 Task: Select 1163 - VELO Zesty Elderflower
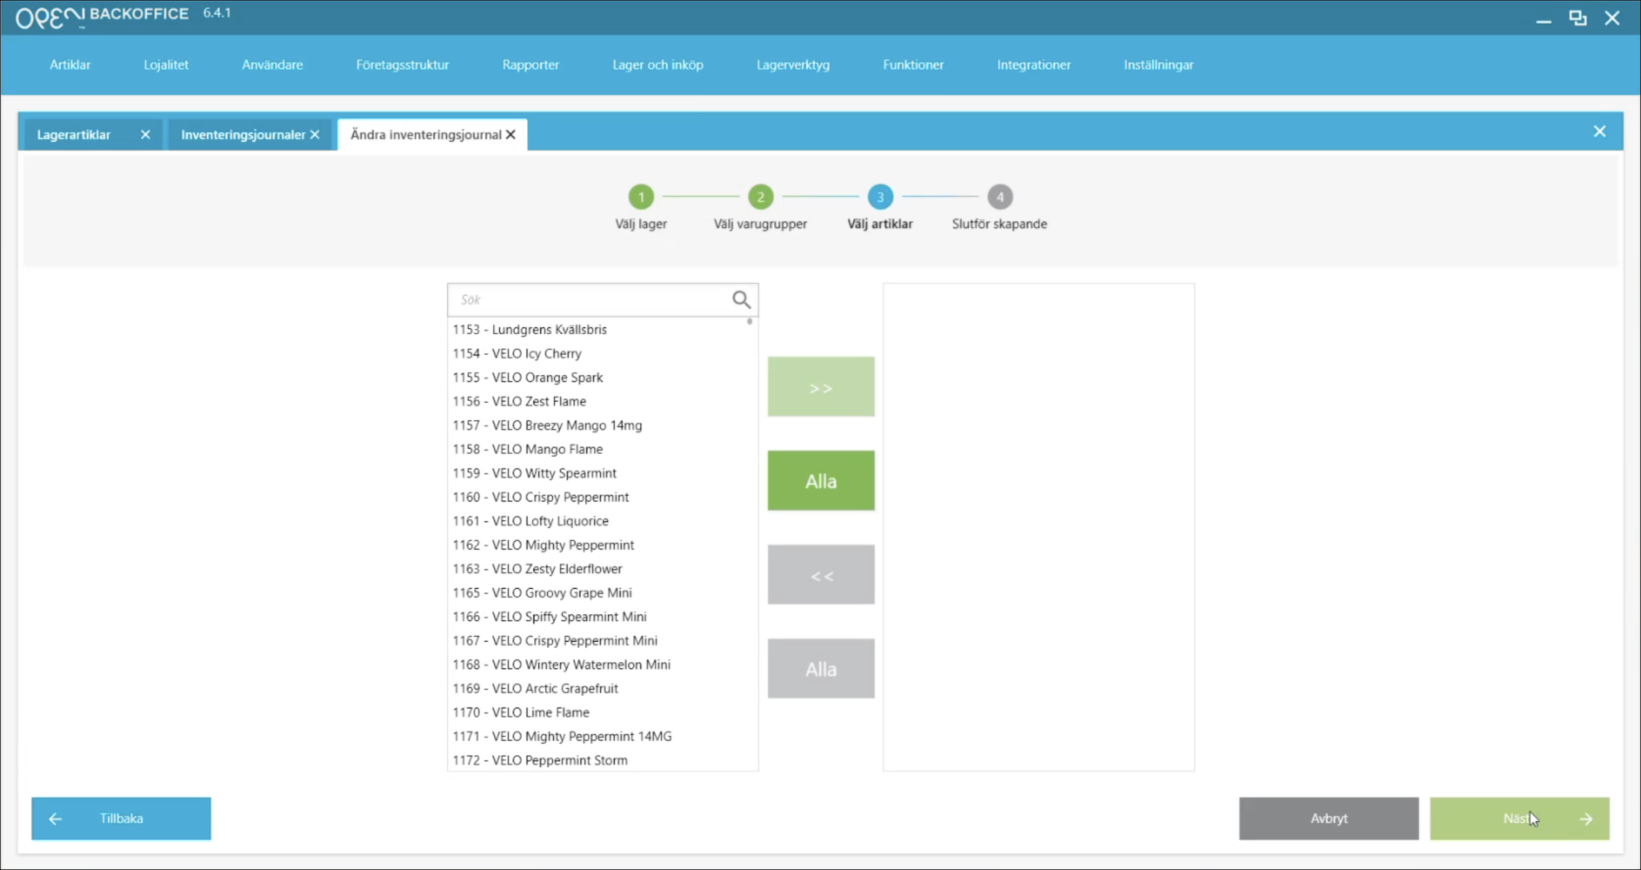coord(602,569)
